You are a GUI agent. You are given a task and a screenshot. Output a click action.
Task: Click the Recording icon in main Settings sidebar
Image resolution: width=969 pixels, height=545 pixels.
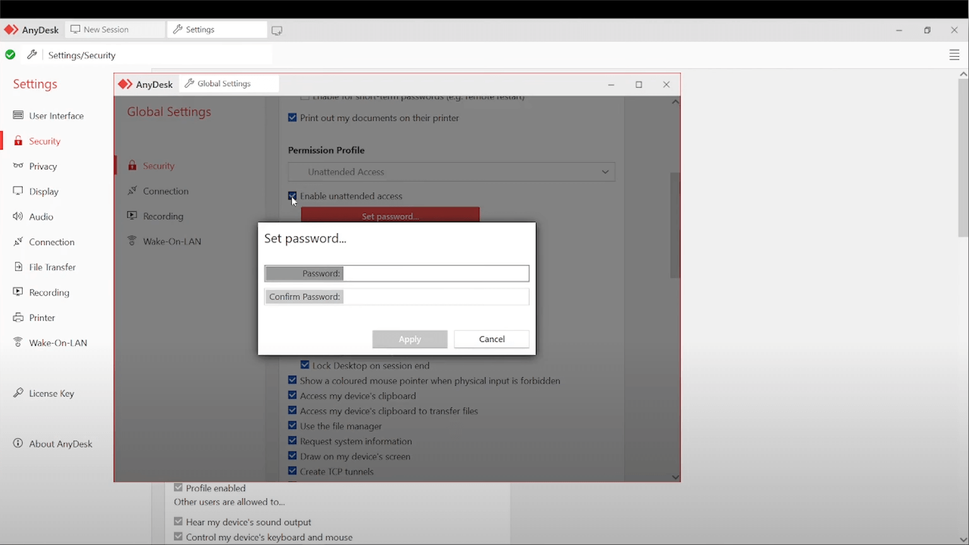(18, 292)
